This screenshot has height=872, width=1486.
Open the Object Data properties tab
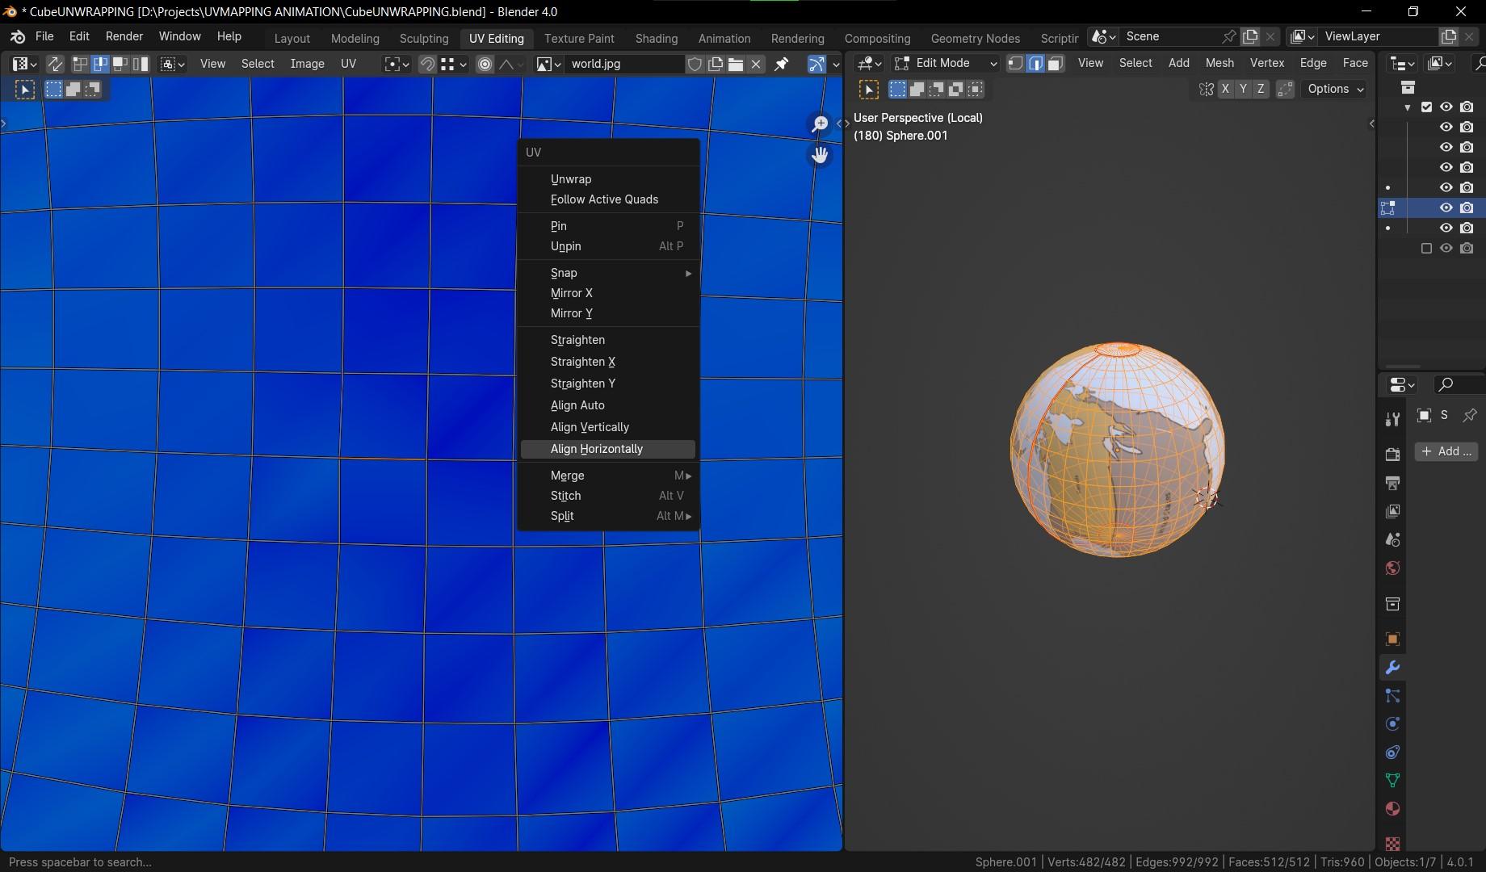(1392, 781)
